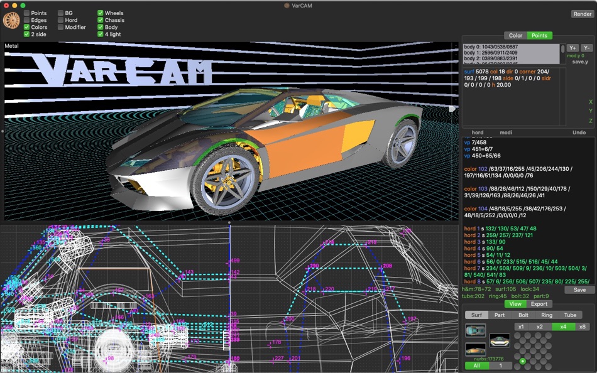Select the Part segment
Screen dimensions: 597x373
(500, 315)
